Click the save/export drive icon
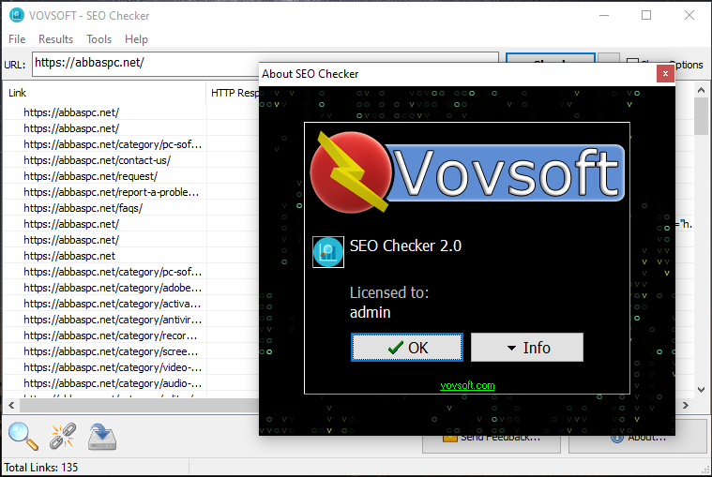This screenshot has width=712, height=477. (x=102, y=437)
